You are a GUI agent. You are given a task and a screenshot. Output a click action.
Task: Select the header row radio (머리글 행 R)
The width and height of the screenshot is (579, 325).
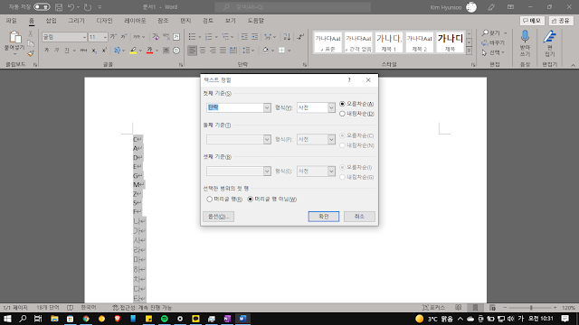click(x=210, y=199)
